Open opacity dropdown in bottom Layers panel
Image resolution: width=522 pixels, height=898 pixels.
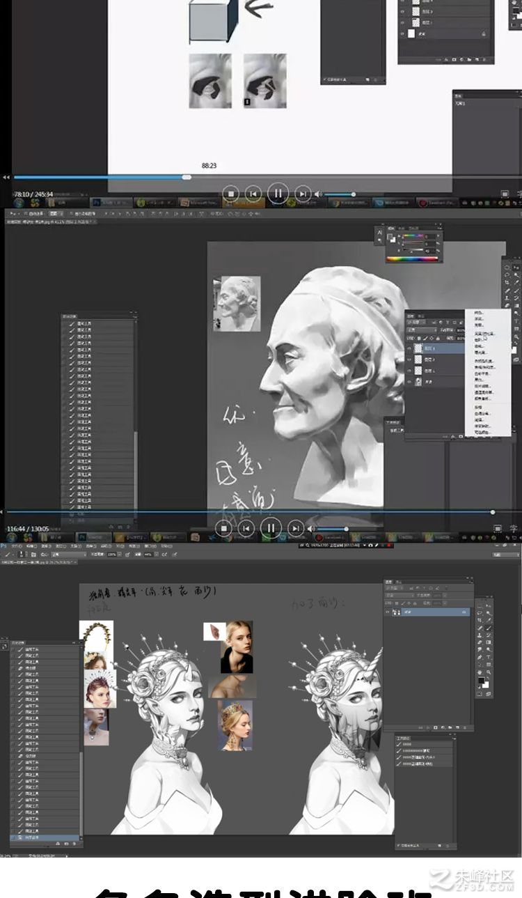point(445,595)
